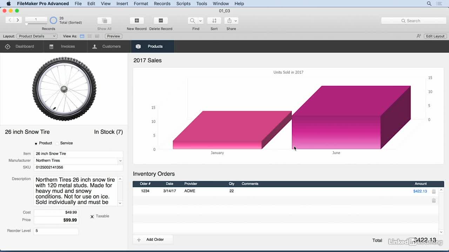Click the Delete Record toolbar icon

161,21
